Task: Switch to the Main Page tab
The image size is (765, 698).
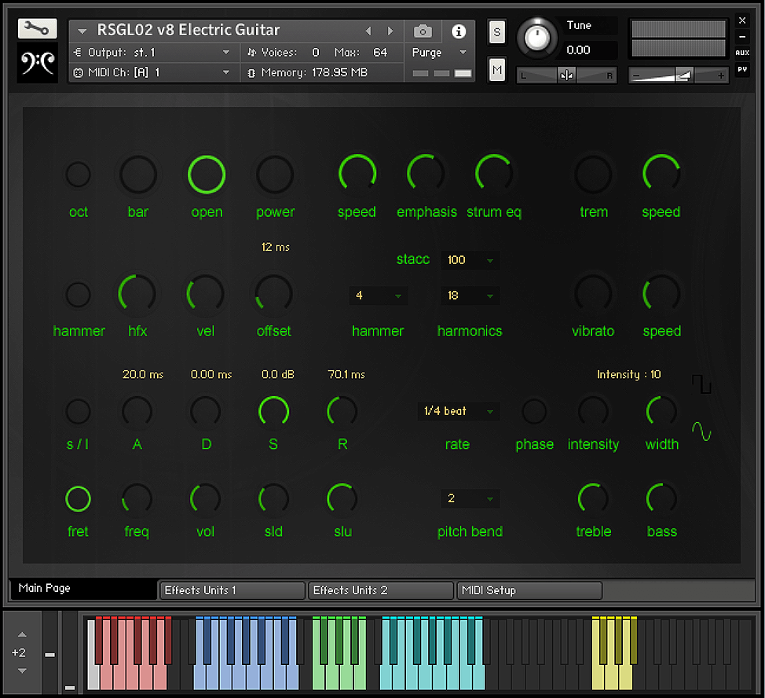Action: click(83, 589)
